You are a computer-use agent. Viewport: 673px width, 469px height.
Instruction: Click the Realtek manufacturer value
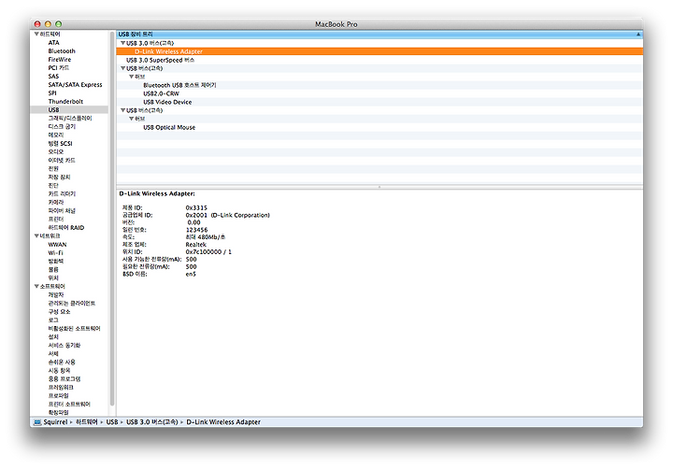coord(195,244)
